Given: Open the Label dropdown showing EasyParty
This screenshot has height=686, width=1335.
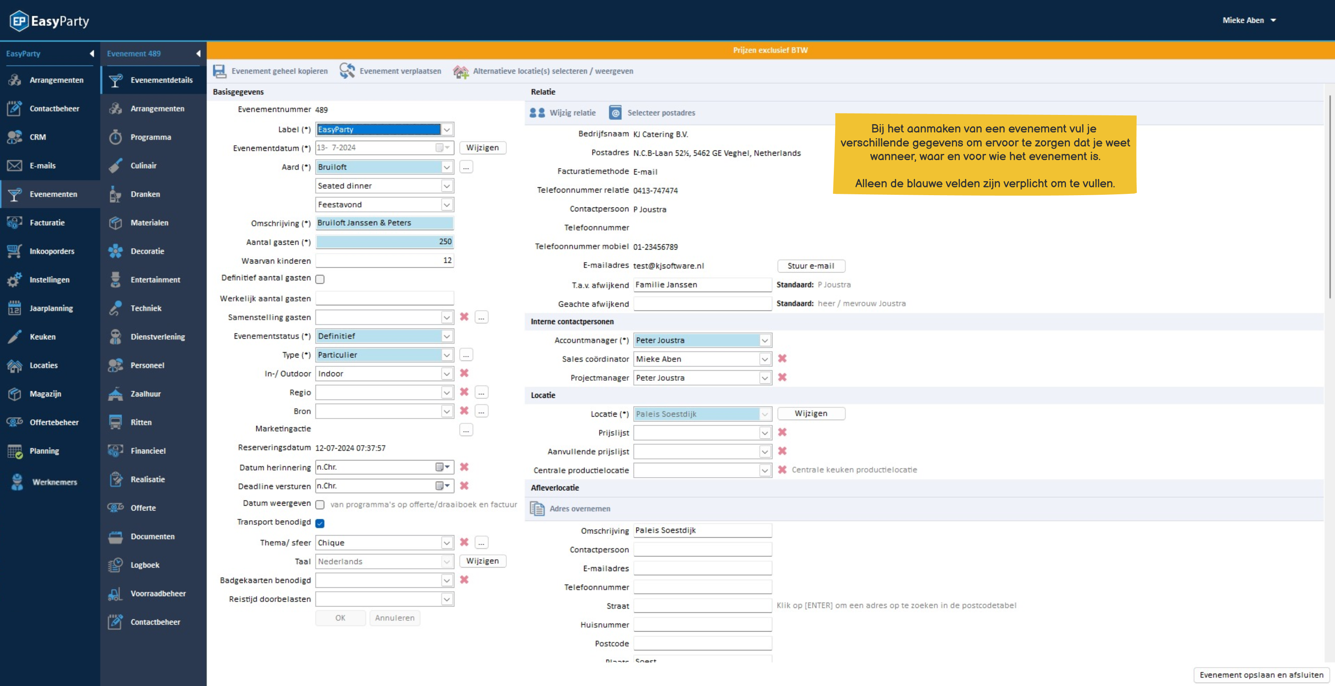Looking at the screenshot, I should coord(384,129).
